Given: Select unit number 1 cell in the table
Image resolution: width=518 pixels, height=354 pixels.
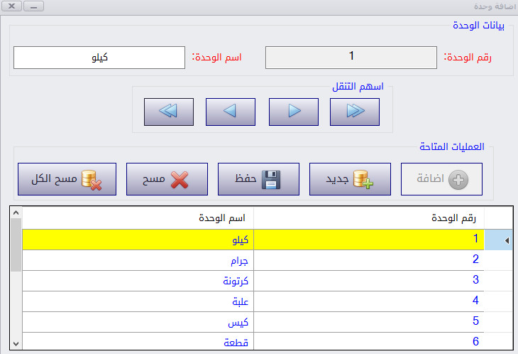Looking at the screenshot, I should coord(369,240).
